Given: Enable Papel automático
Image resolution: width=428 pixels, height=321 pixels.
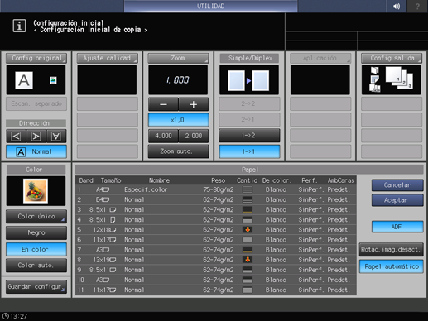Looking at the screenshot, I should pos(391,266).
